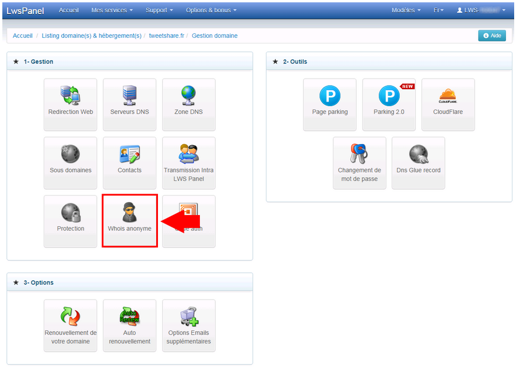Open the Whois anonyme option

click(x=129, y=221)
